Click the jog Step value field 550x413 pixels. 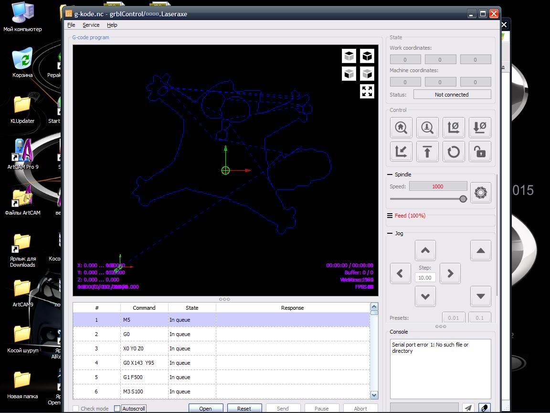click(x=424, y=278)
